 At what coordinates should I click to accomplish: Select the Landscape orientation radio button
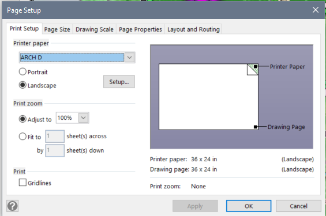click(23, 85)
